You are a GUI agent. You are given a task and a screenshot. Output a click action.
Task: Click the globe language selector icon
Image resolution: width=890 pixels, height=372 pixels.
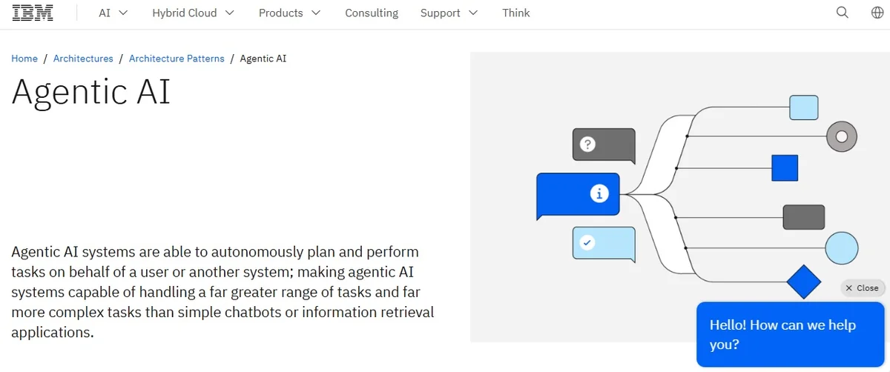[877, 13]
